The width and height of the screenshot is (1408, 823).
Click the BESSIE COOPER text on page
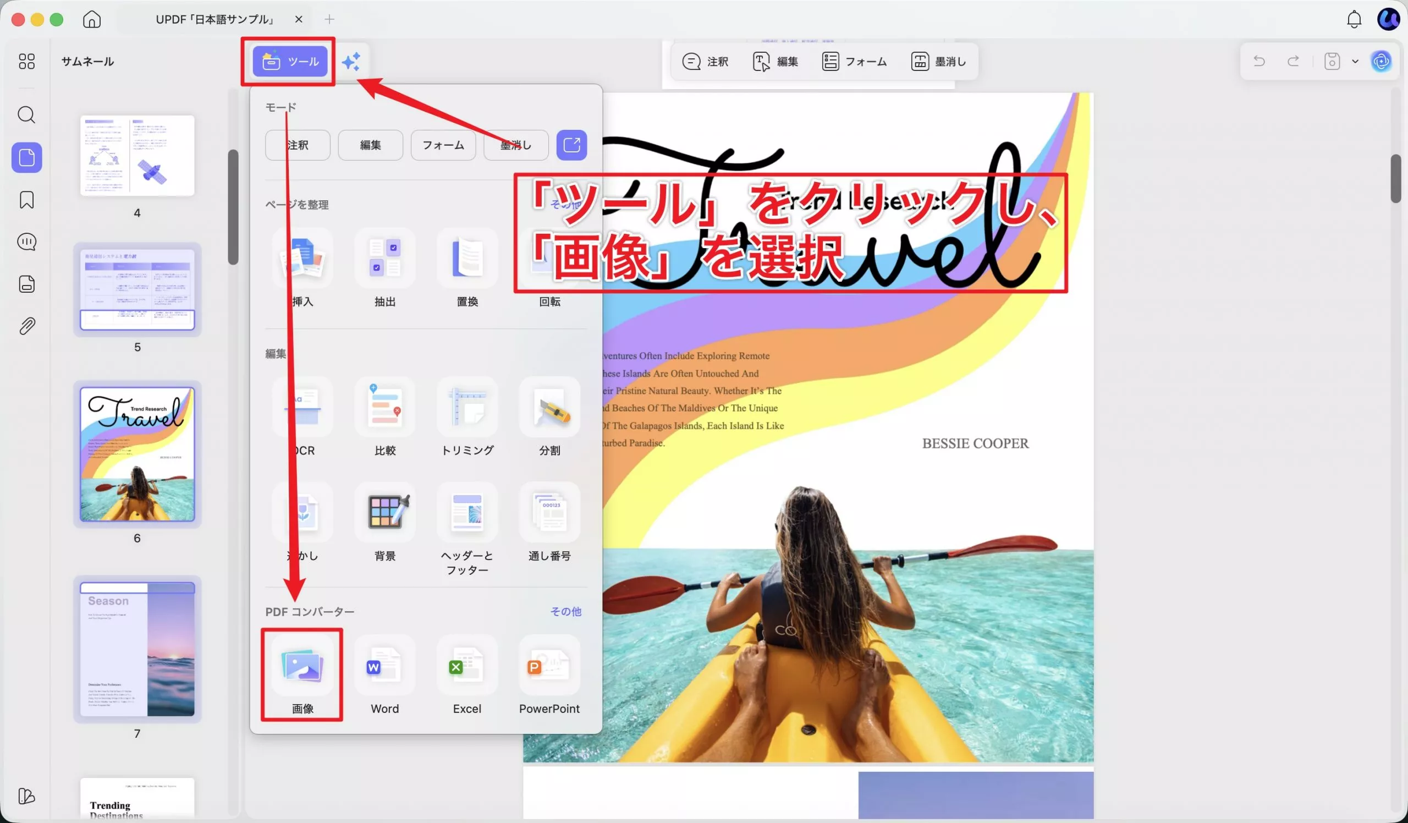(x=975, y=443)
